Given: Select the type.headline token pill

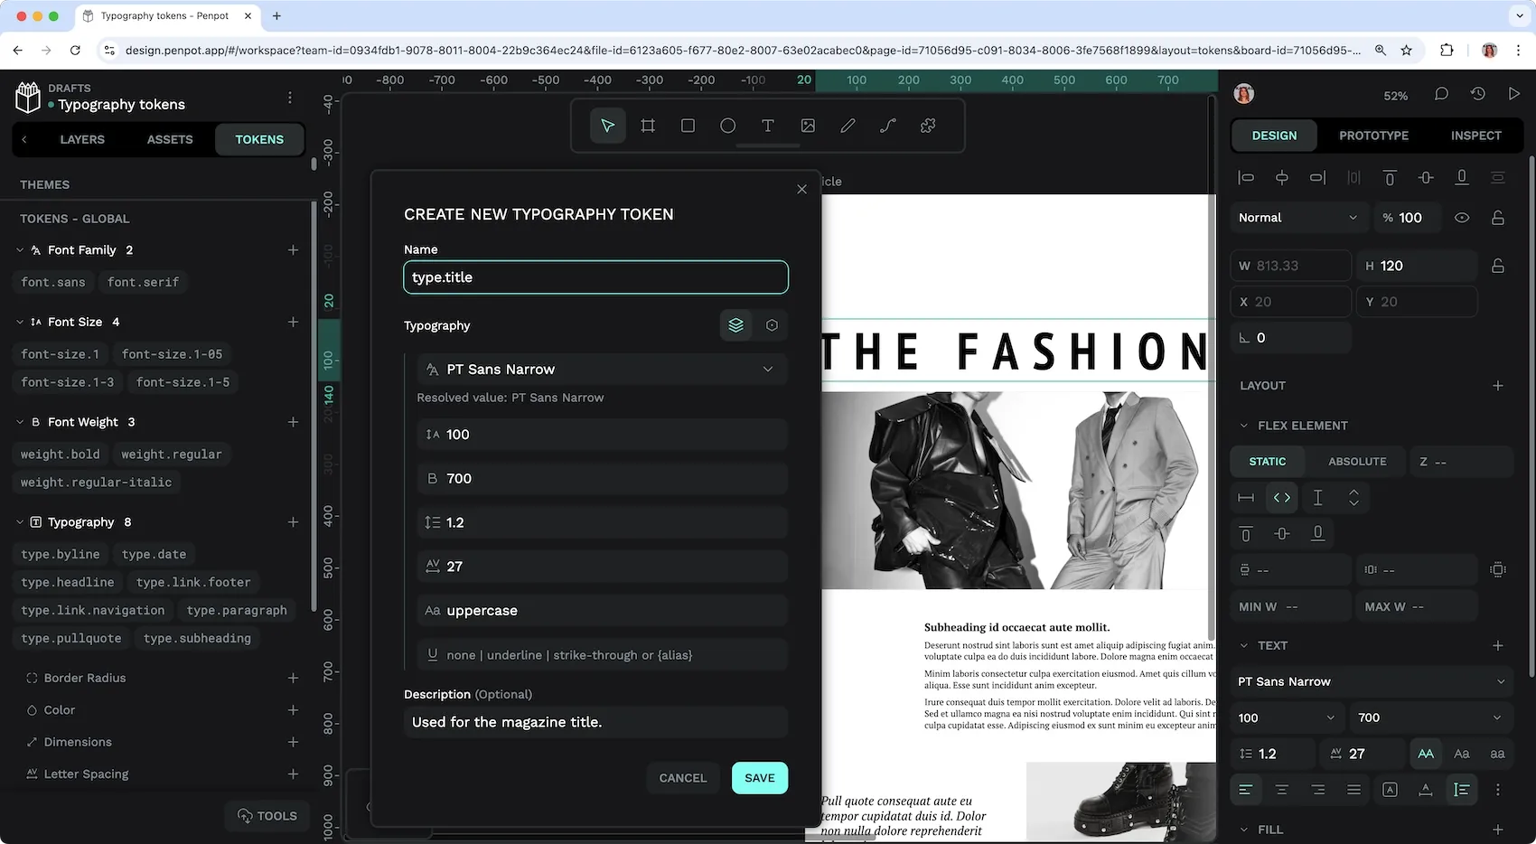Looking at the screenshot, I should (67, 582).
